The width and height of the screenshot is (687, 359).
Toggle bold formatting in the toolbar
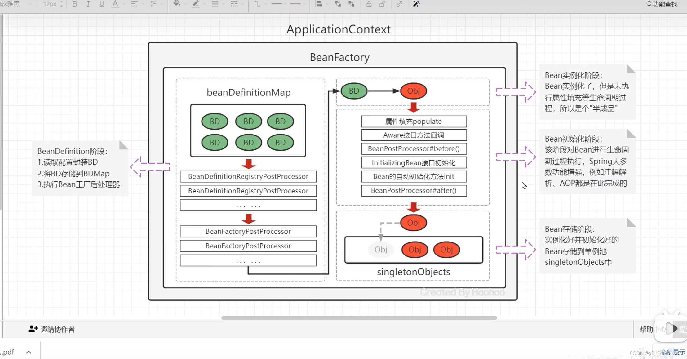(x=75, y=4)
